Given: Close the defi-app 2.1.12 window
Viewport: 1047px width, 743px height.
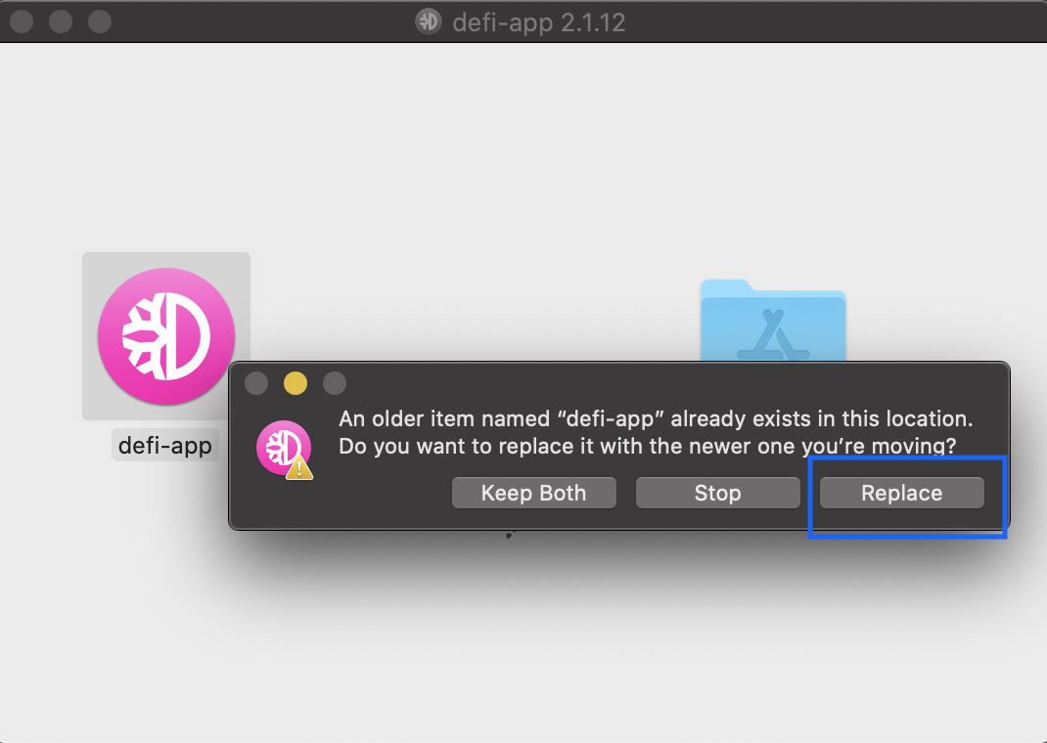Looking at the screenshot, I should 22,22.
